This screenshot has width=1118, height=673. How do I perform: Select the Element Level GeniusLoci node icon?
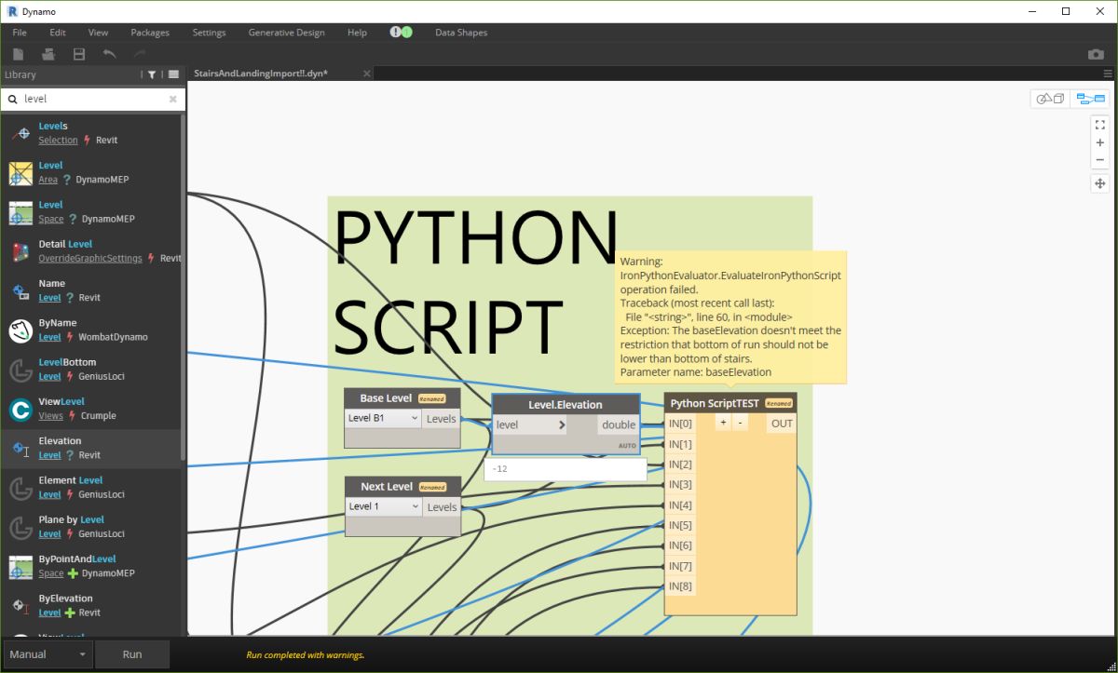(20, 488)
